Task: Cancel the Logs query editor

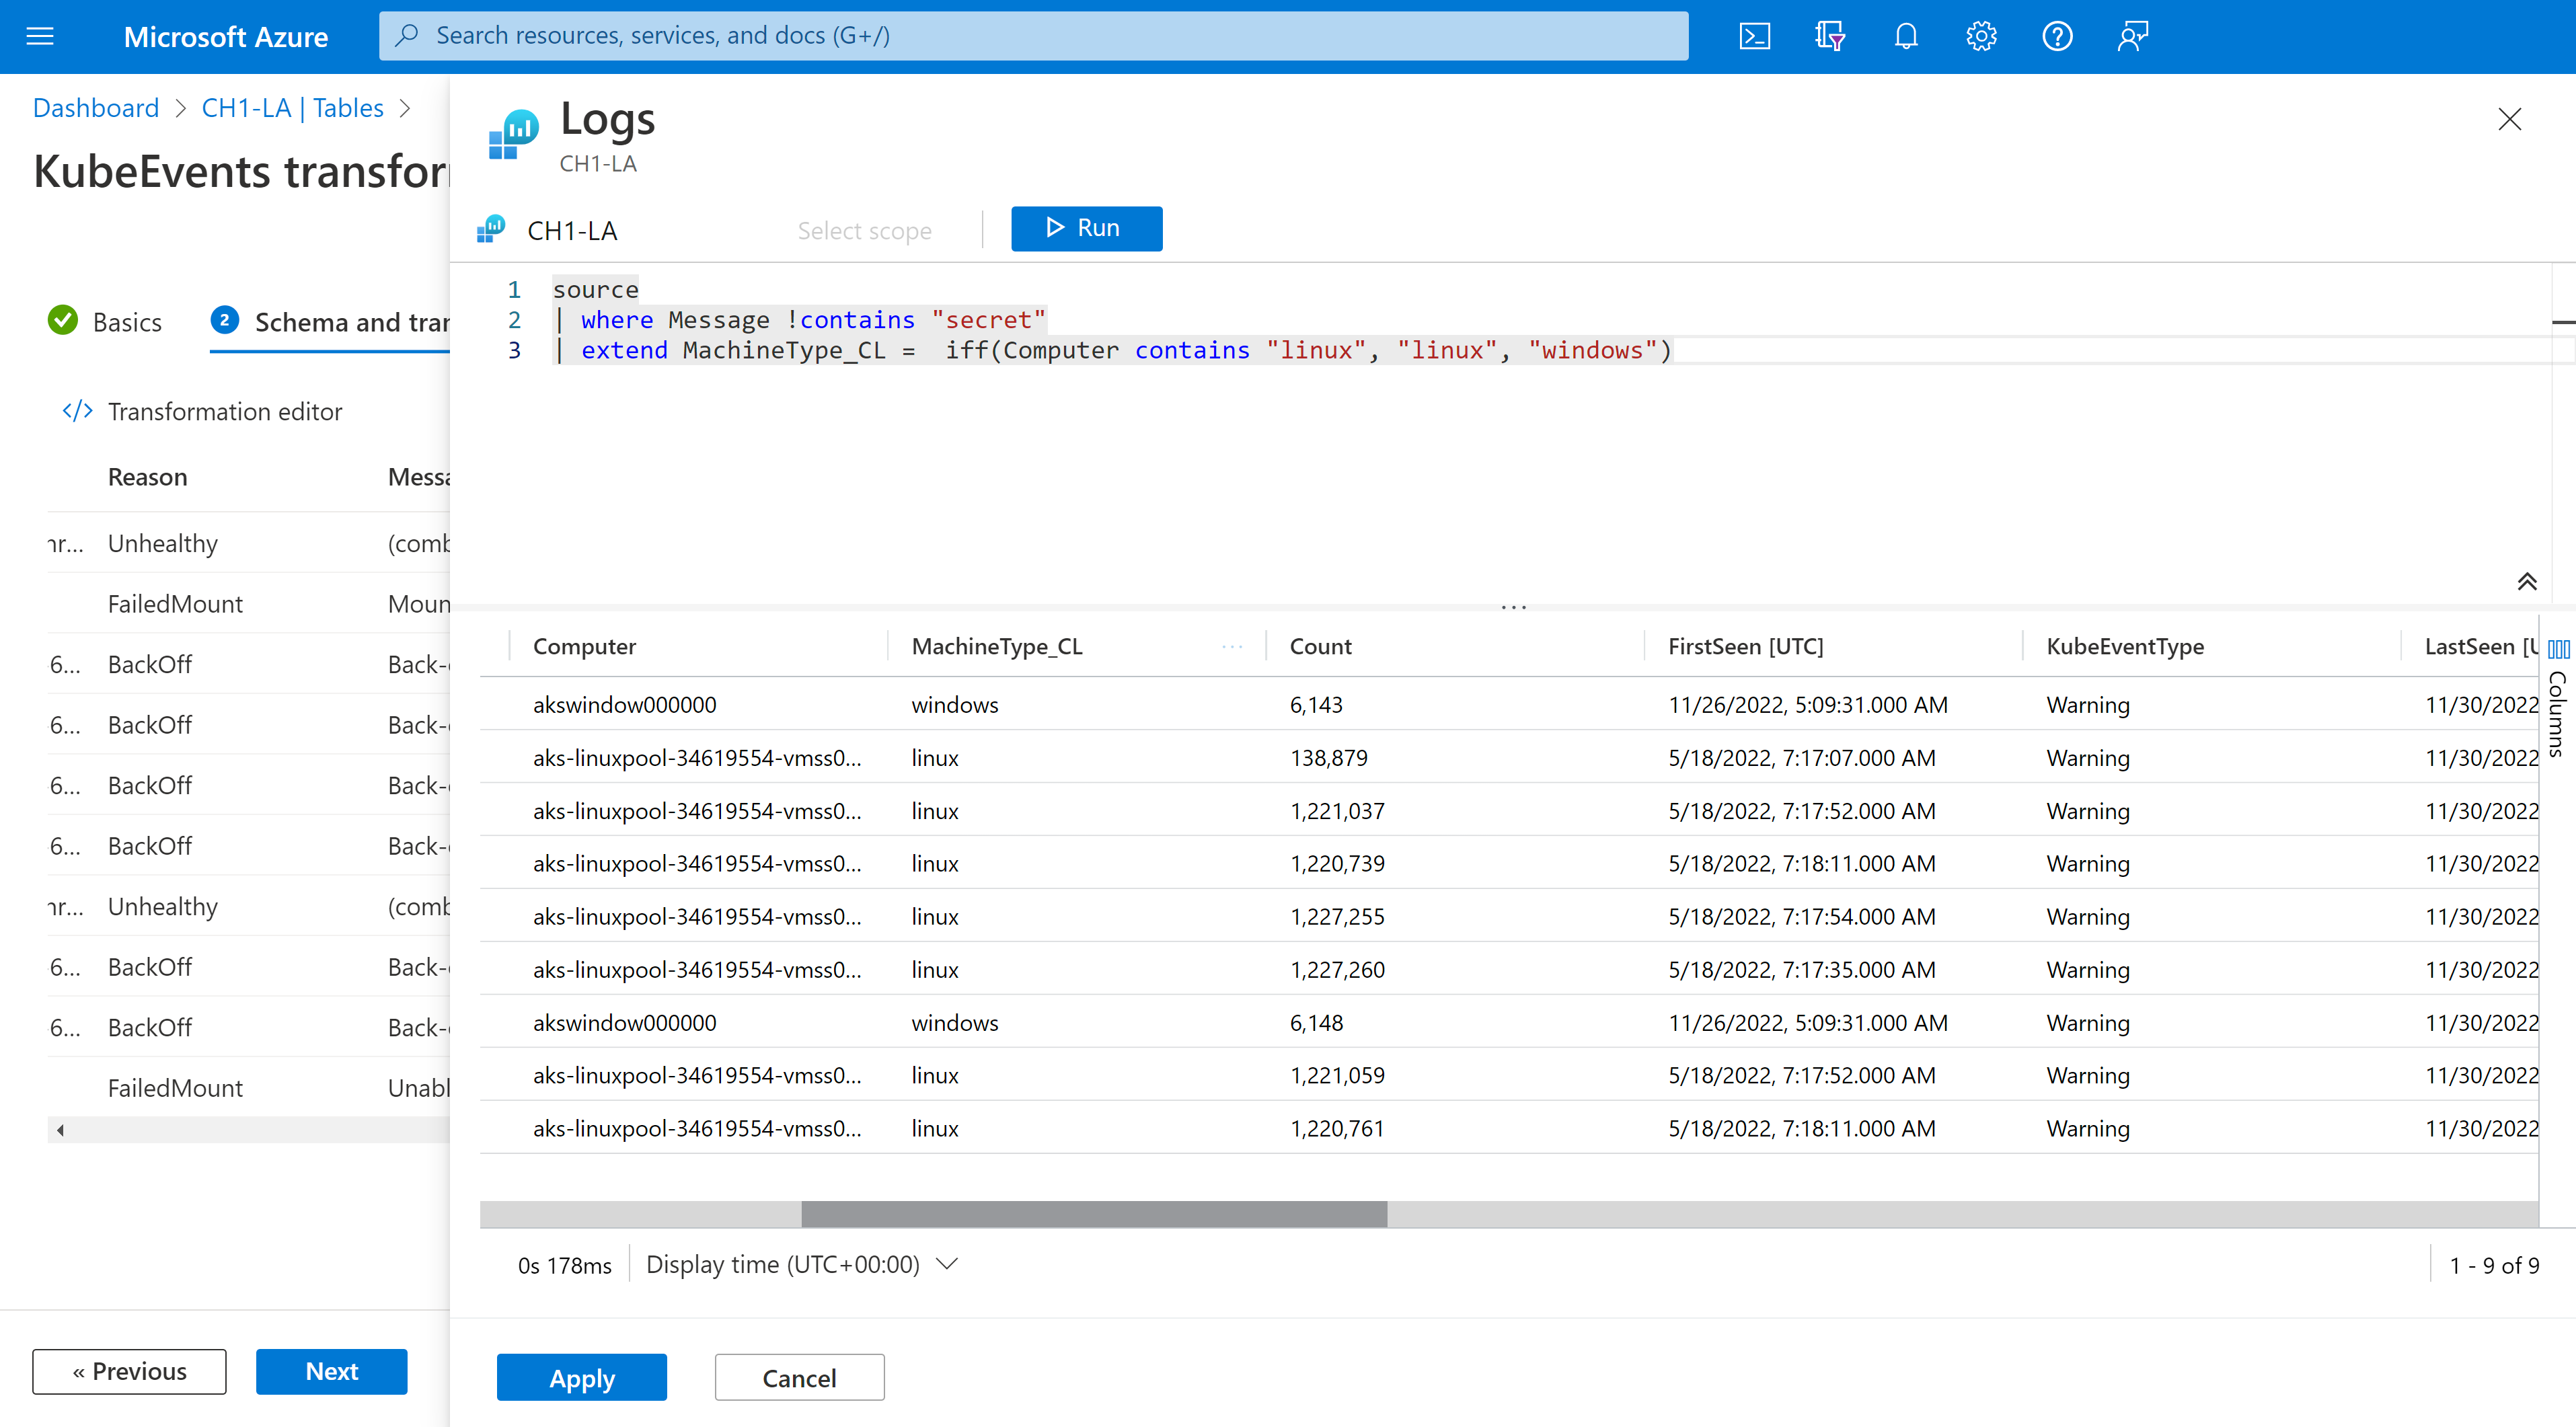Action: 799,1378
